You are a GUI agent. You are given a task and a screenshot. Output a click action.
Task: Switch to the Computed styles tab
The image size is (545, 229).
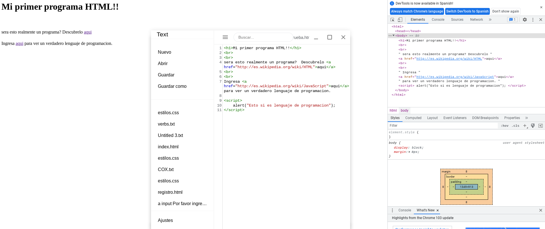tap(413, 118)
